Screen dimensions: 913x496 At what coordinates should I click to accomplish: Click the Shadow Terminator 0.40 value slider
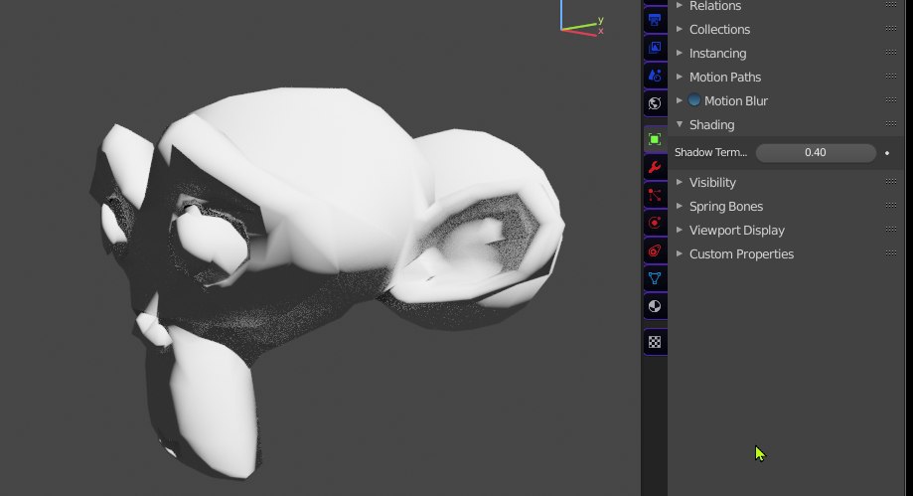click(x=816, y=153)
